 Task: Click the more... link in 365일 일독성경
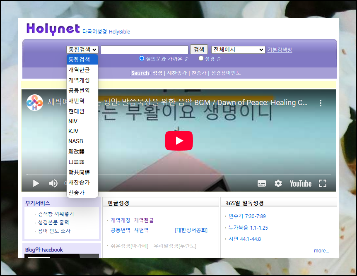click(321, 251)
